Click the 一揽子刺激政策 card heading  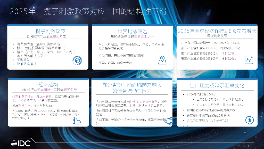click(x=48, y=31)
